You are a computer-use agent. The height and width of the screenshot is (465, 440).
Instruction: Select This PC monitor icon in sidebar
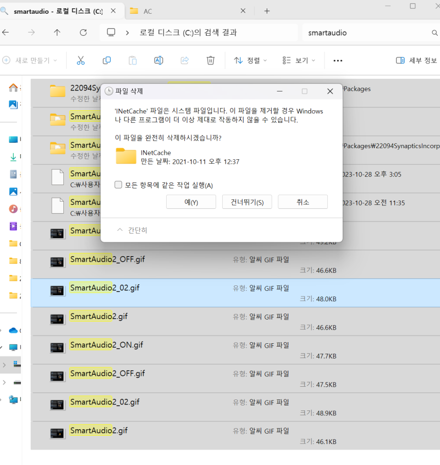point(13,347)
